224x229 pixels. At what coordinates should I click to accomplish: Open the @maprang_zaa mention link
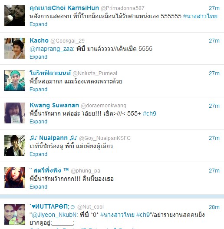coord(52,49)
